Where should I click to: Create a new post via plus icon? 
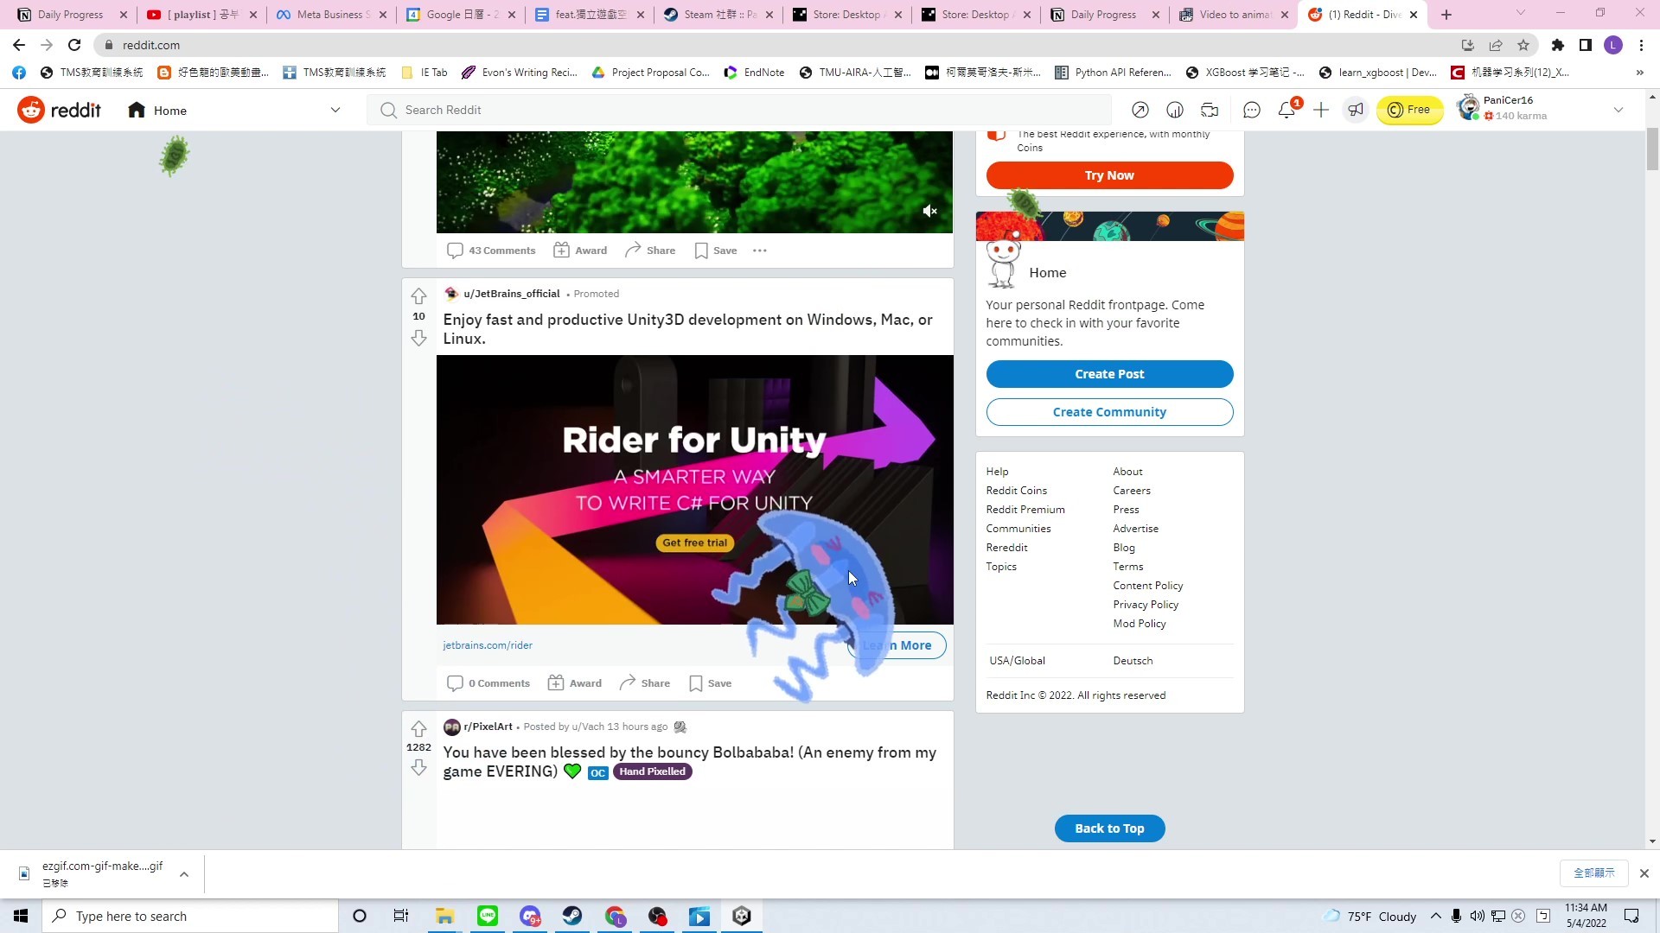click(x=1320, y=110)
